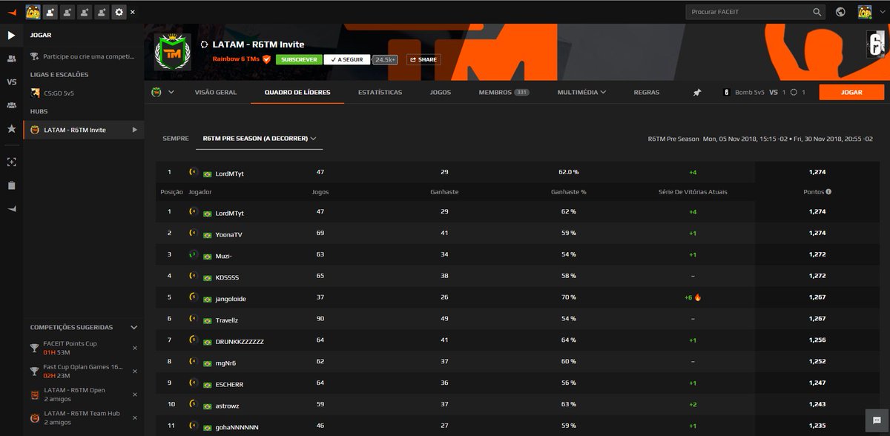The width and height of the screenshot is (890, 436).
Task: Dismiss LATAM - R6TM Team Hub suggestion
Action: coord(134,419)
